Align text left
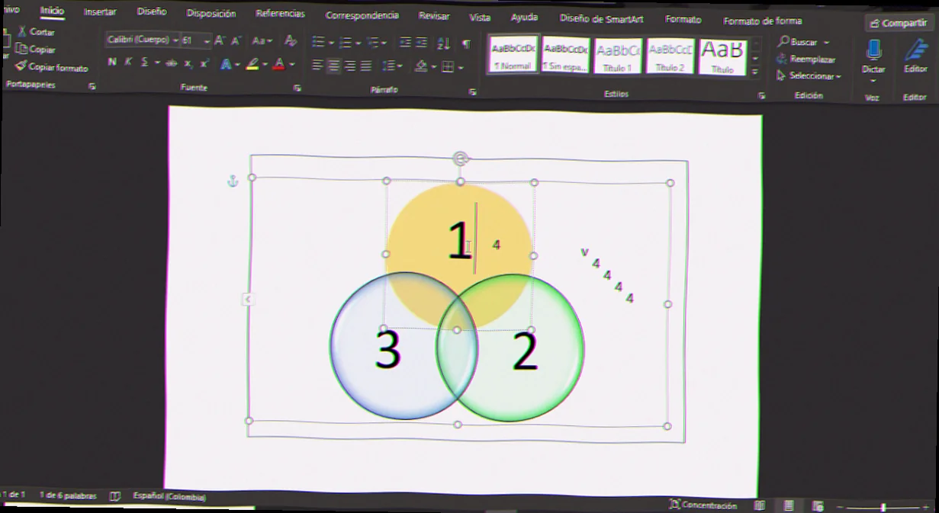This screenshot has width=939, height=513. click(x=317, y=66)
